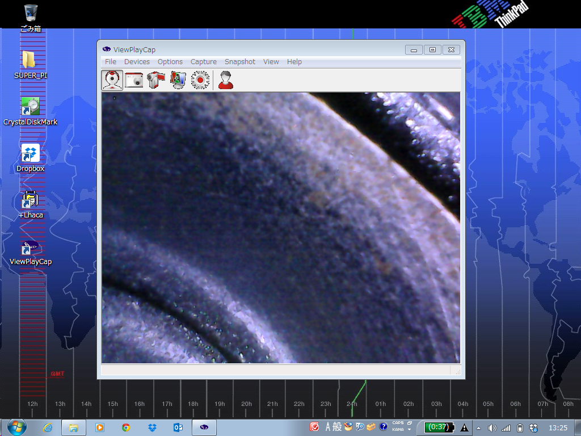Open the IME toolbox icon
The image size is (581, 436).
pyautogui.click(x=371, y=427)
